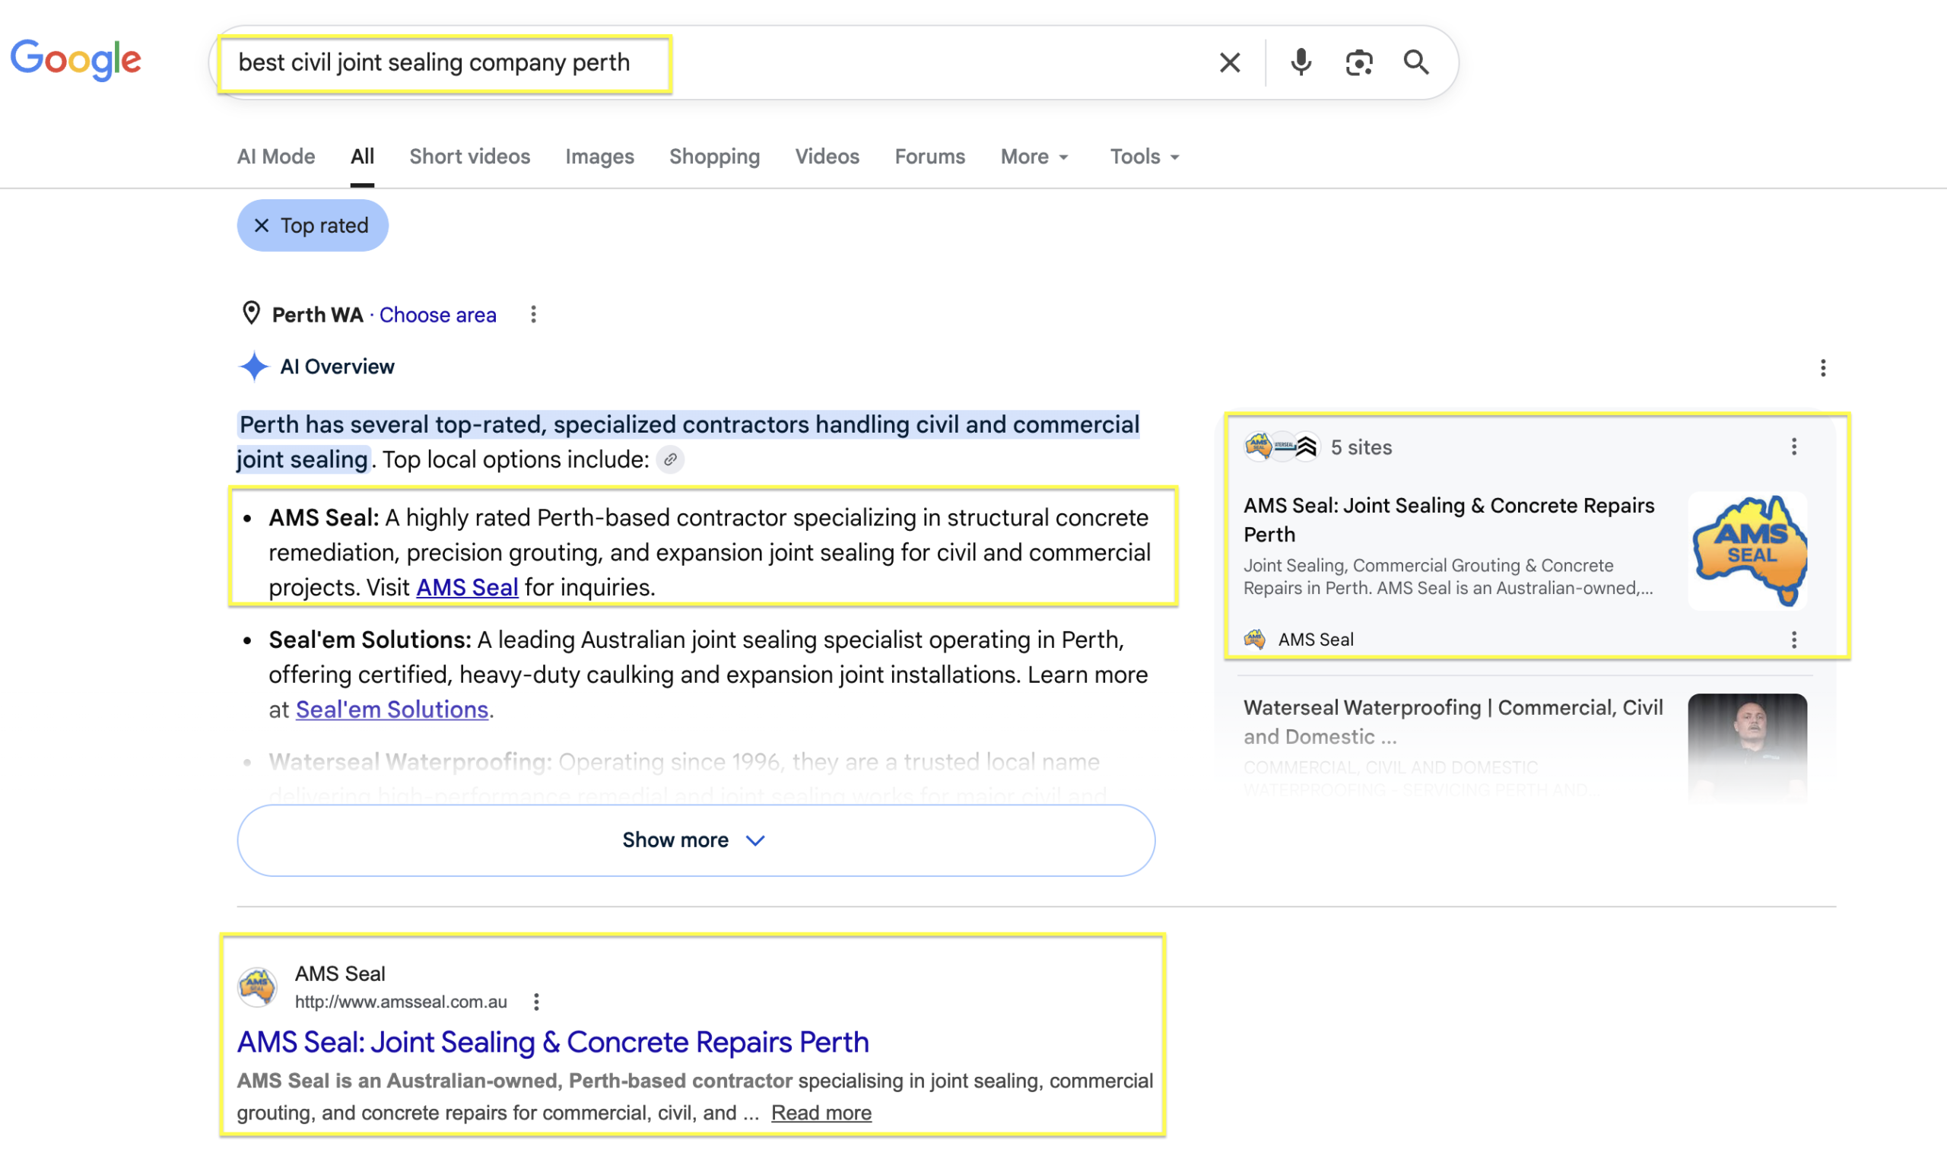Click the bold 'Seal'em Solutions:' bullet heading
Image resolution: width=1947 pixels, height=1159 pixels.
pos(370,640)
